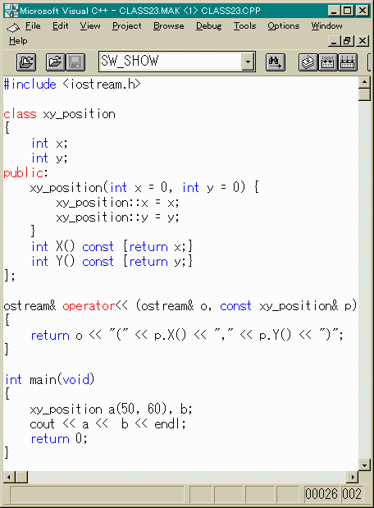Click the Build project toolbar icon
Screen dimensions: 374x508
click(328, 62)
